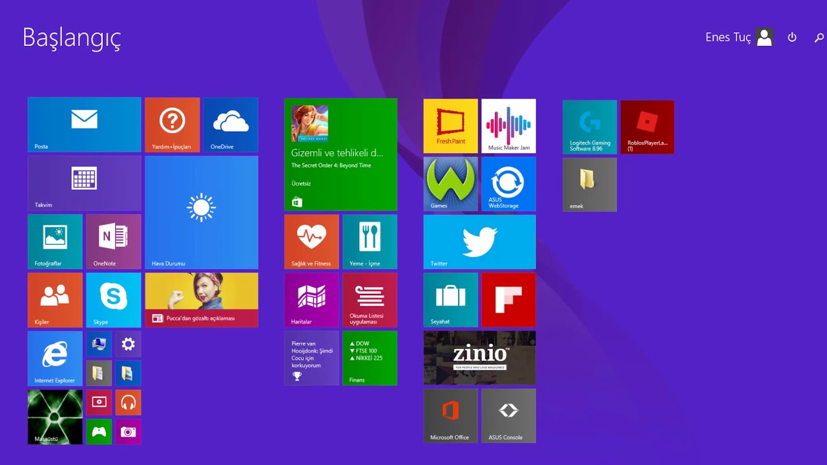Launch the RobloxPlayerLauncher tile
The height and width of the screenshot is (465, 827).
(647, 127)
